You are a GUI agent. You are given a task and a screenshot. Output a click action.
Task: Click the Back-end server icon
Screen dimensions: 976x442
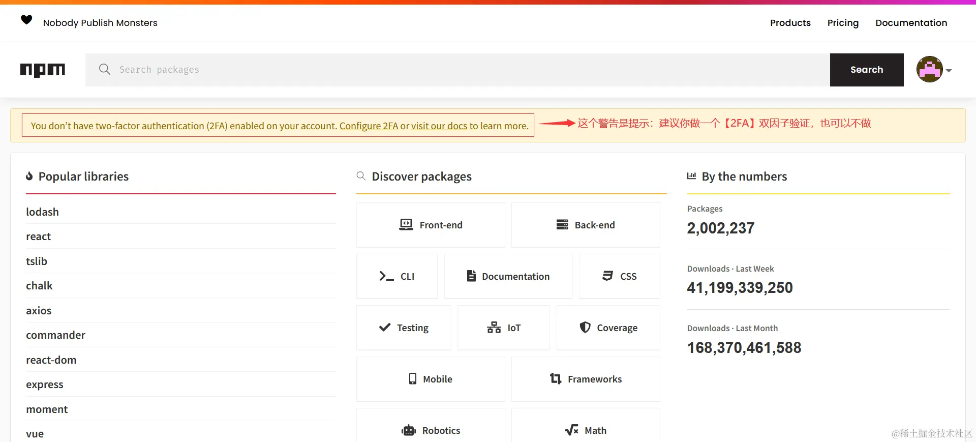click(x=562, y=225)
